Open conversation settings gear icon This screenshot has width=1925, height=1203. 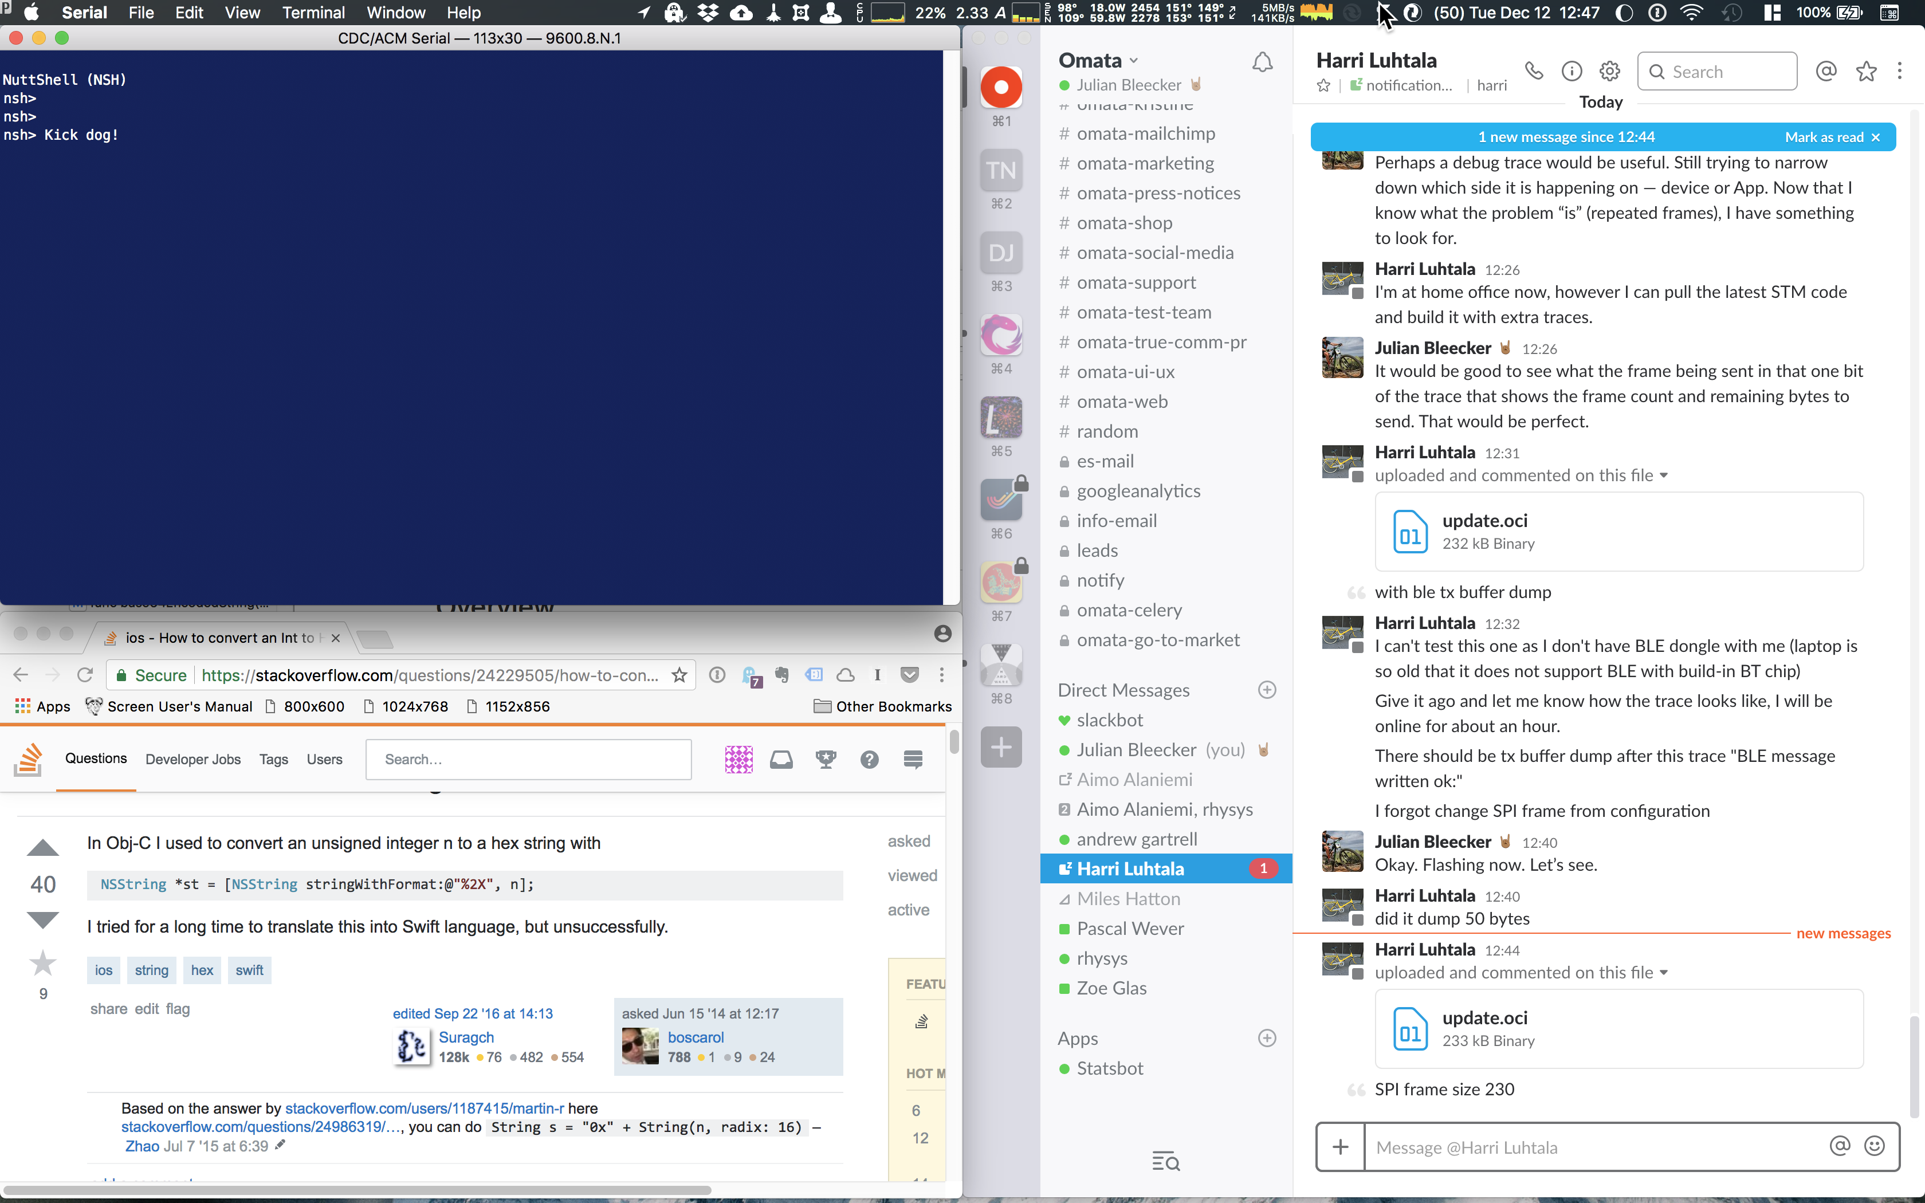tap(1609, 71)
